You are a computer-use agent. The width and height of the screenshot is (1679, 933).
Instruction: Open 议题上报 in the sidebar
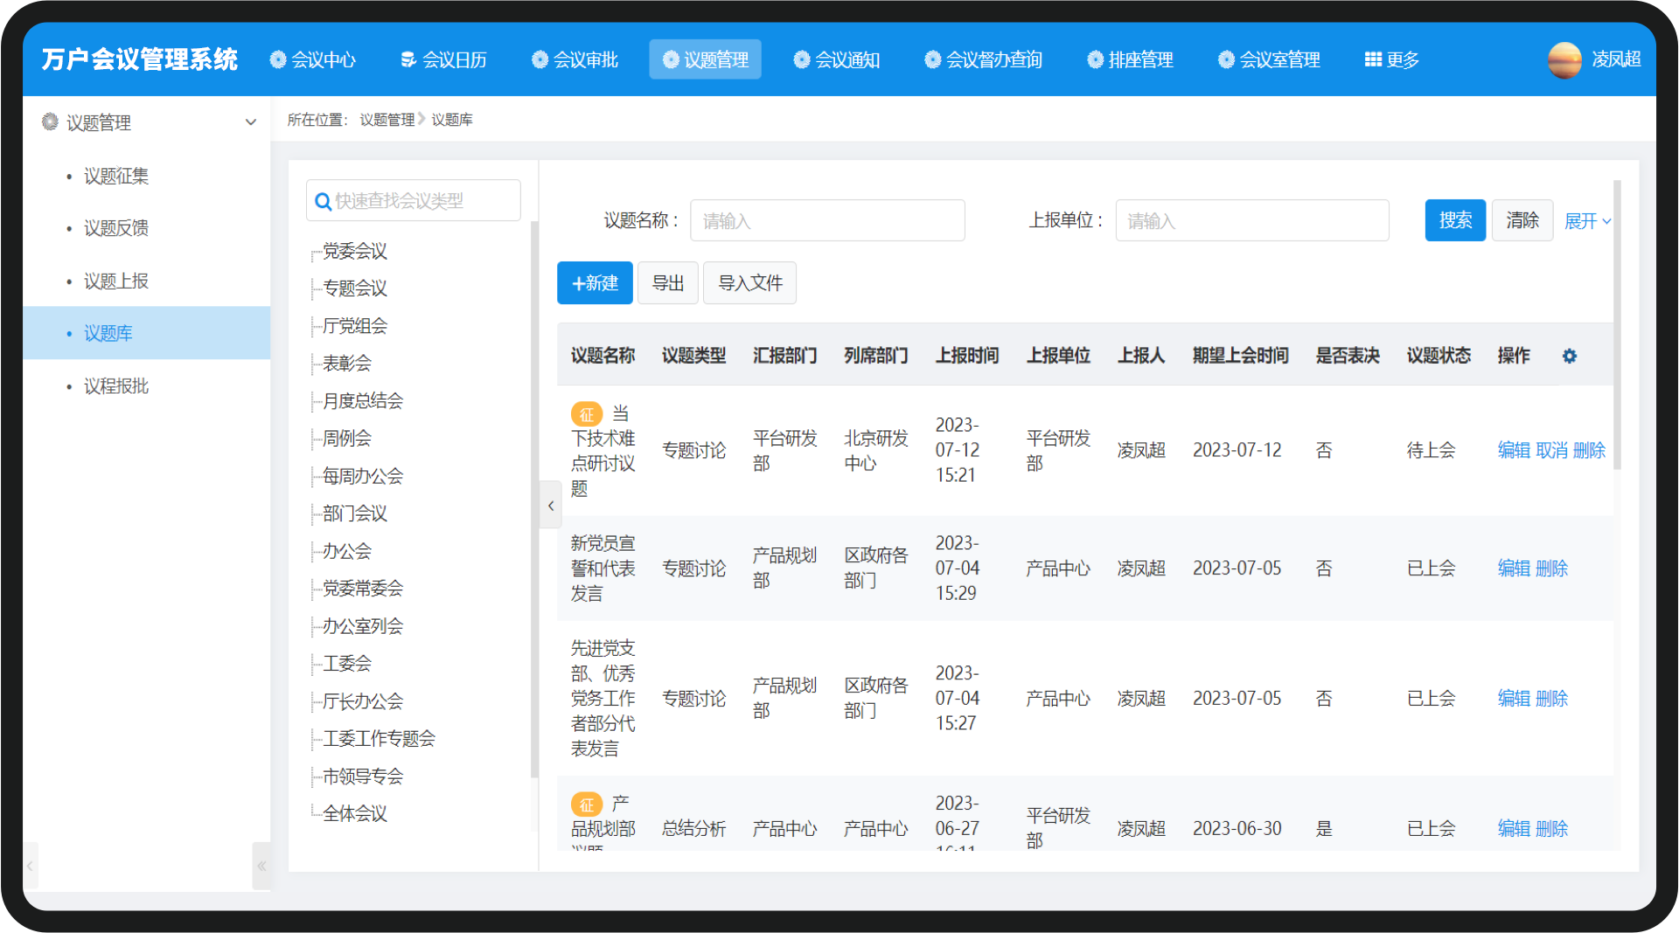point(116,281)
